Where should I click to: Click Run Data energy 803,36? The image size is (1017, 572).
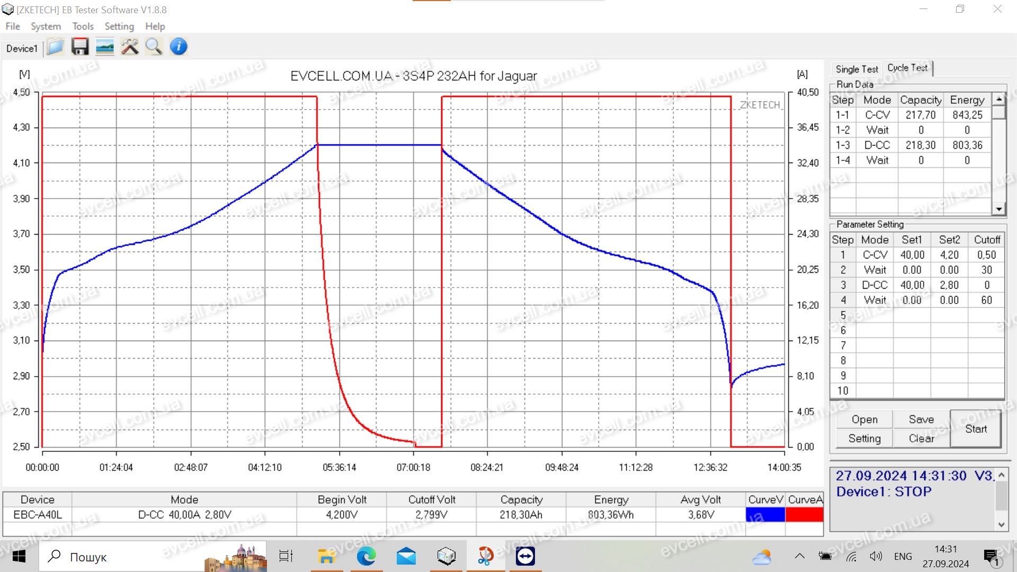coord(967,145)
